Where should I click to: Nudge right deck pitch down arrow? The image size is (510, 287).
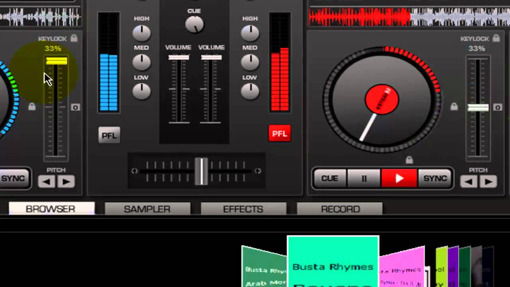coord(469,182)
